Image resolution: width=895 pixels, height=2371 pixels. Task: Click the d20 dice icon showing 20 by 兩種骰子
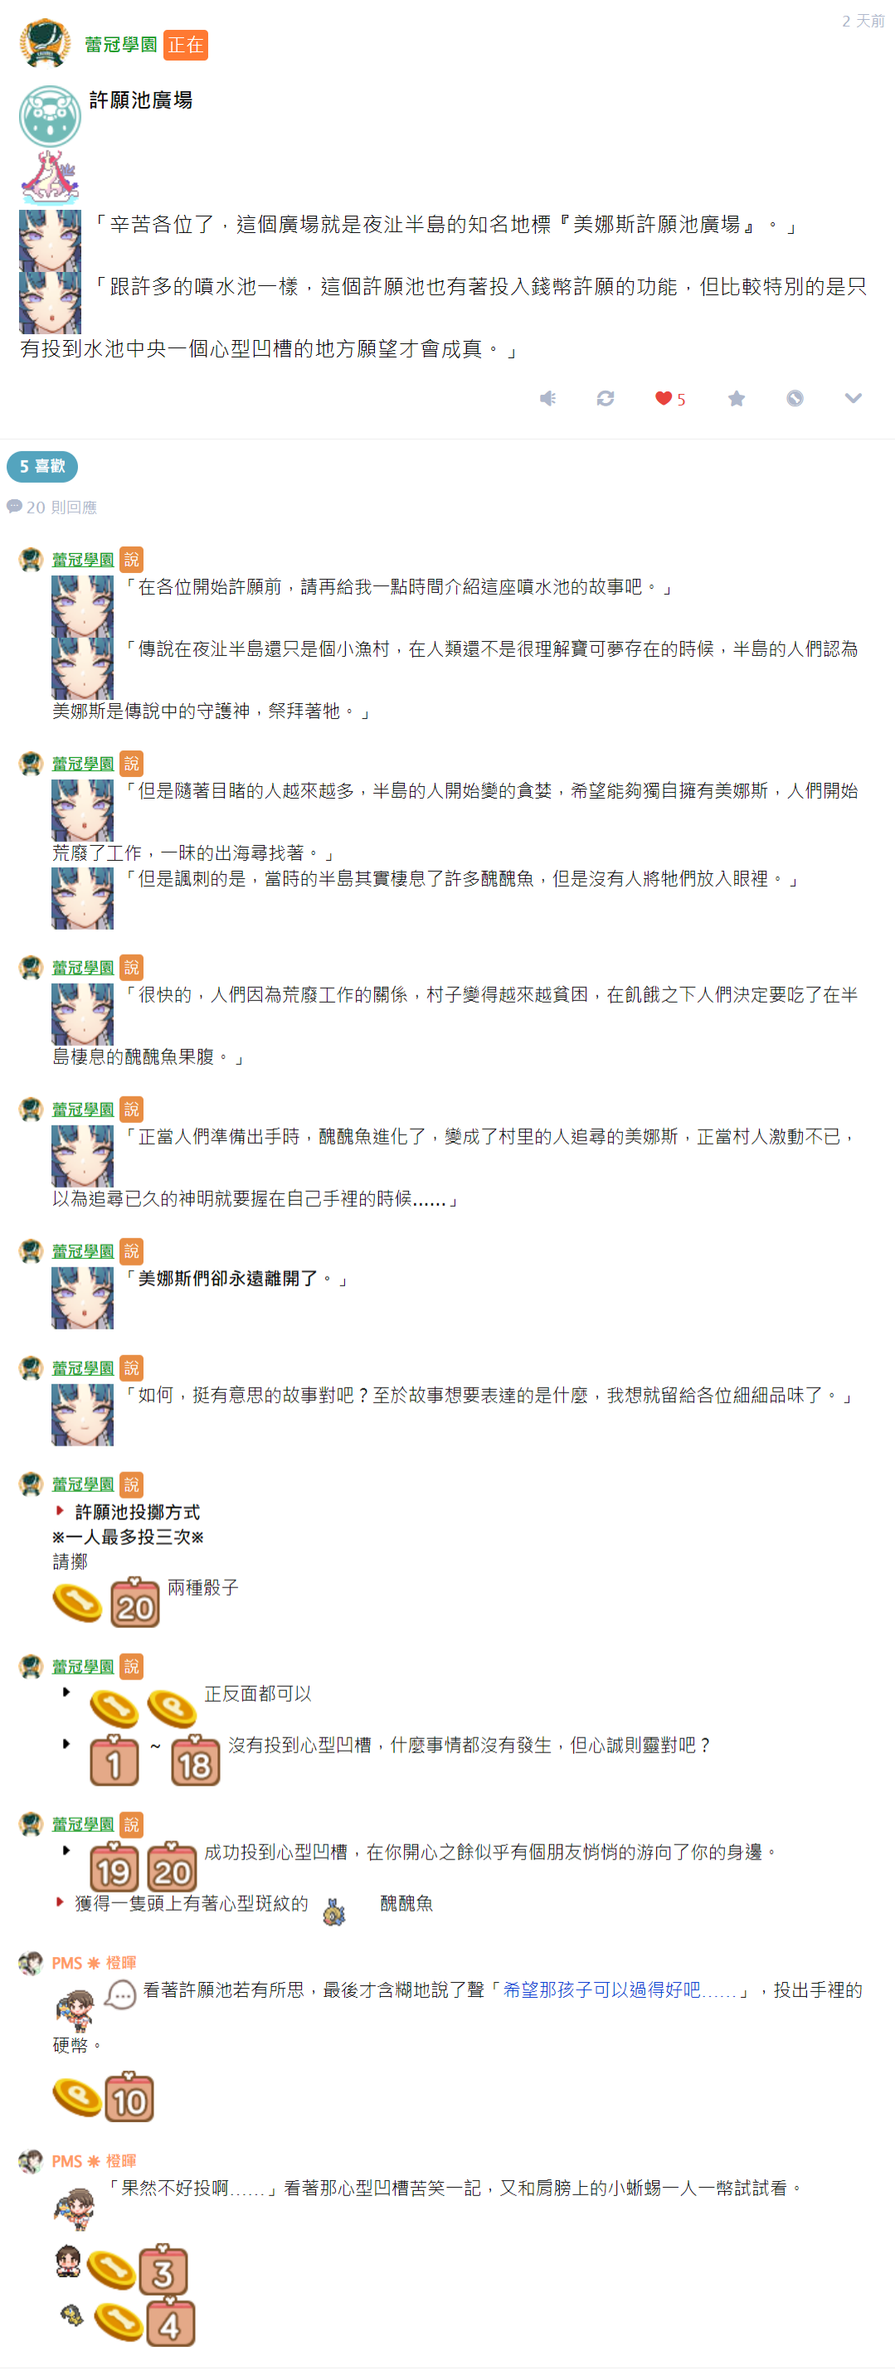pos(135,1602)
